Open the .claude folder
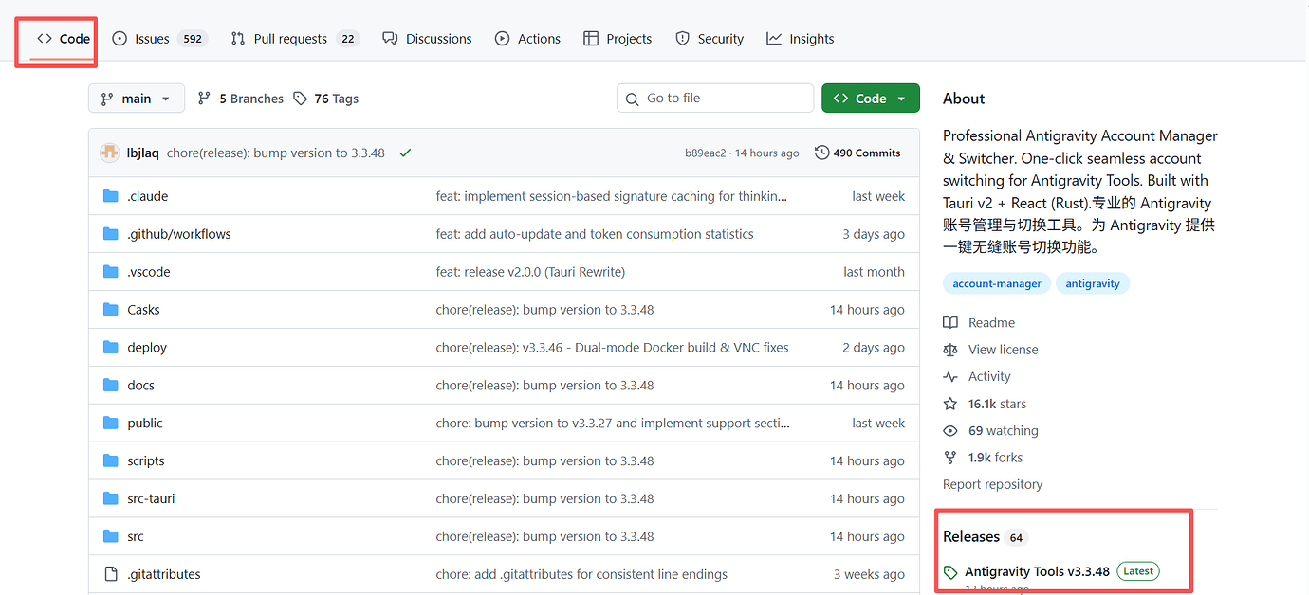 pos(148,196)
